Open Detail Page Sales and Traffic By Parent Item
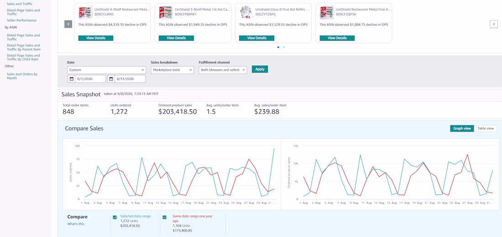 24,47
